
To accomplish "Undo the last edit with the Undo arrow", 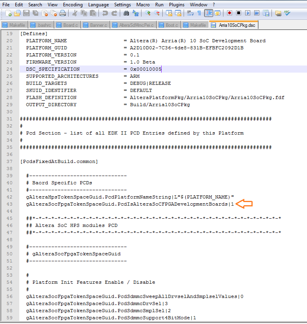I will [105, 13].
